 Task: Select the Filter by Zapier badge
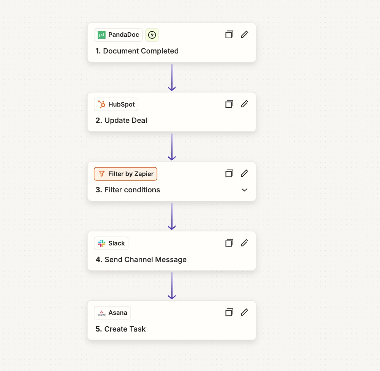pos(125,174)
